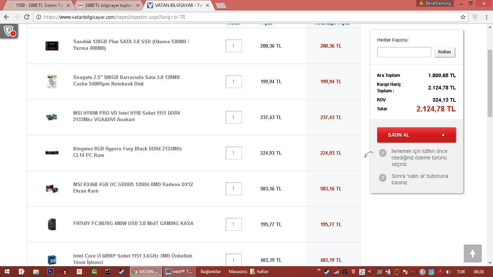
Task: Open the Intel Core i3 processor thumbnail
Action: tap(52, 260)
